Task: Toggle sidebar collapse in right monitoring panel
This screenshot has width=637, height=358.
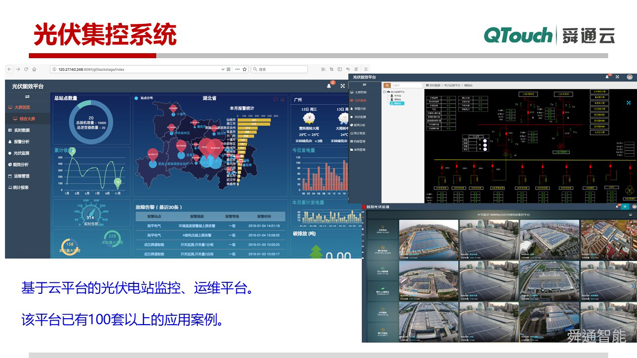Action: pyautogui.click(x=364, y=85)
